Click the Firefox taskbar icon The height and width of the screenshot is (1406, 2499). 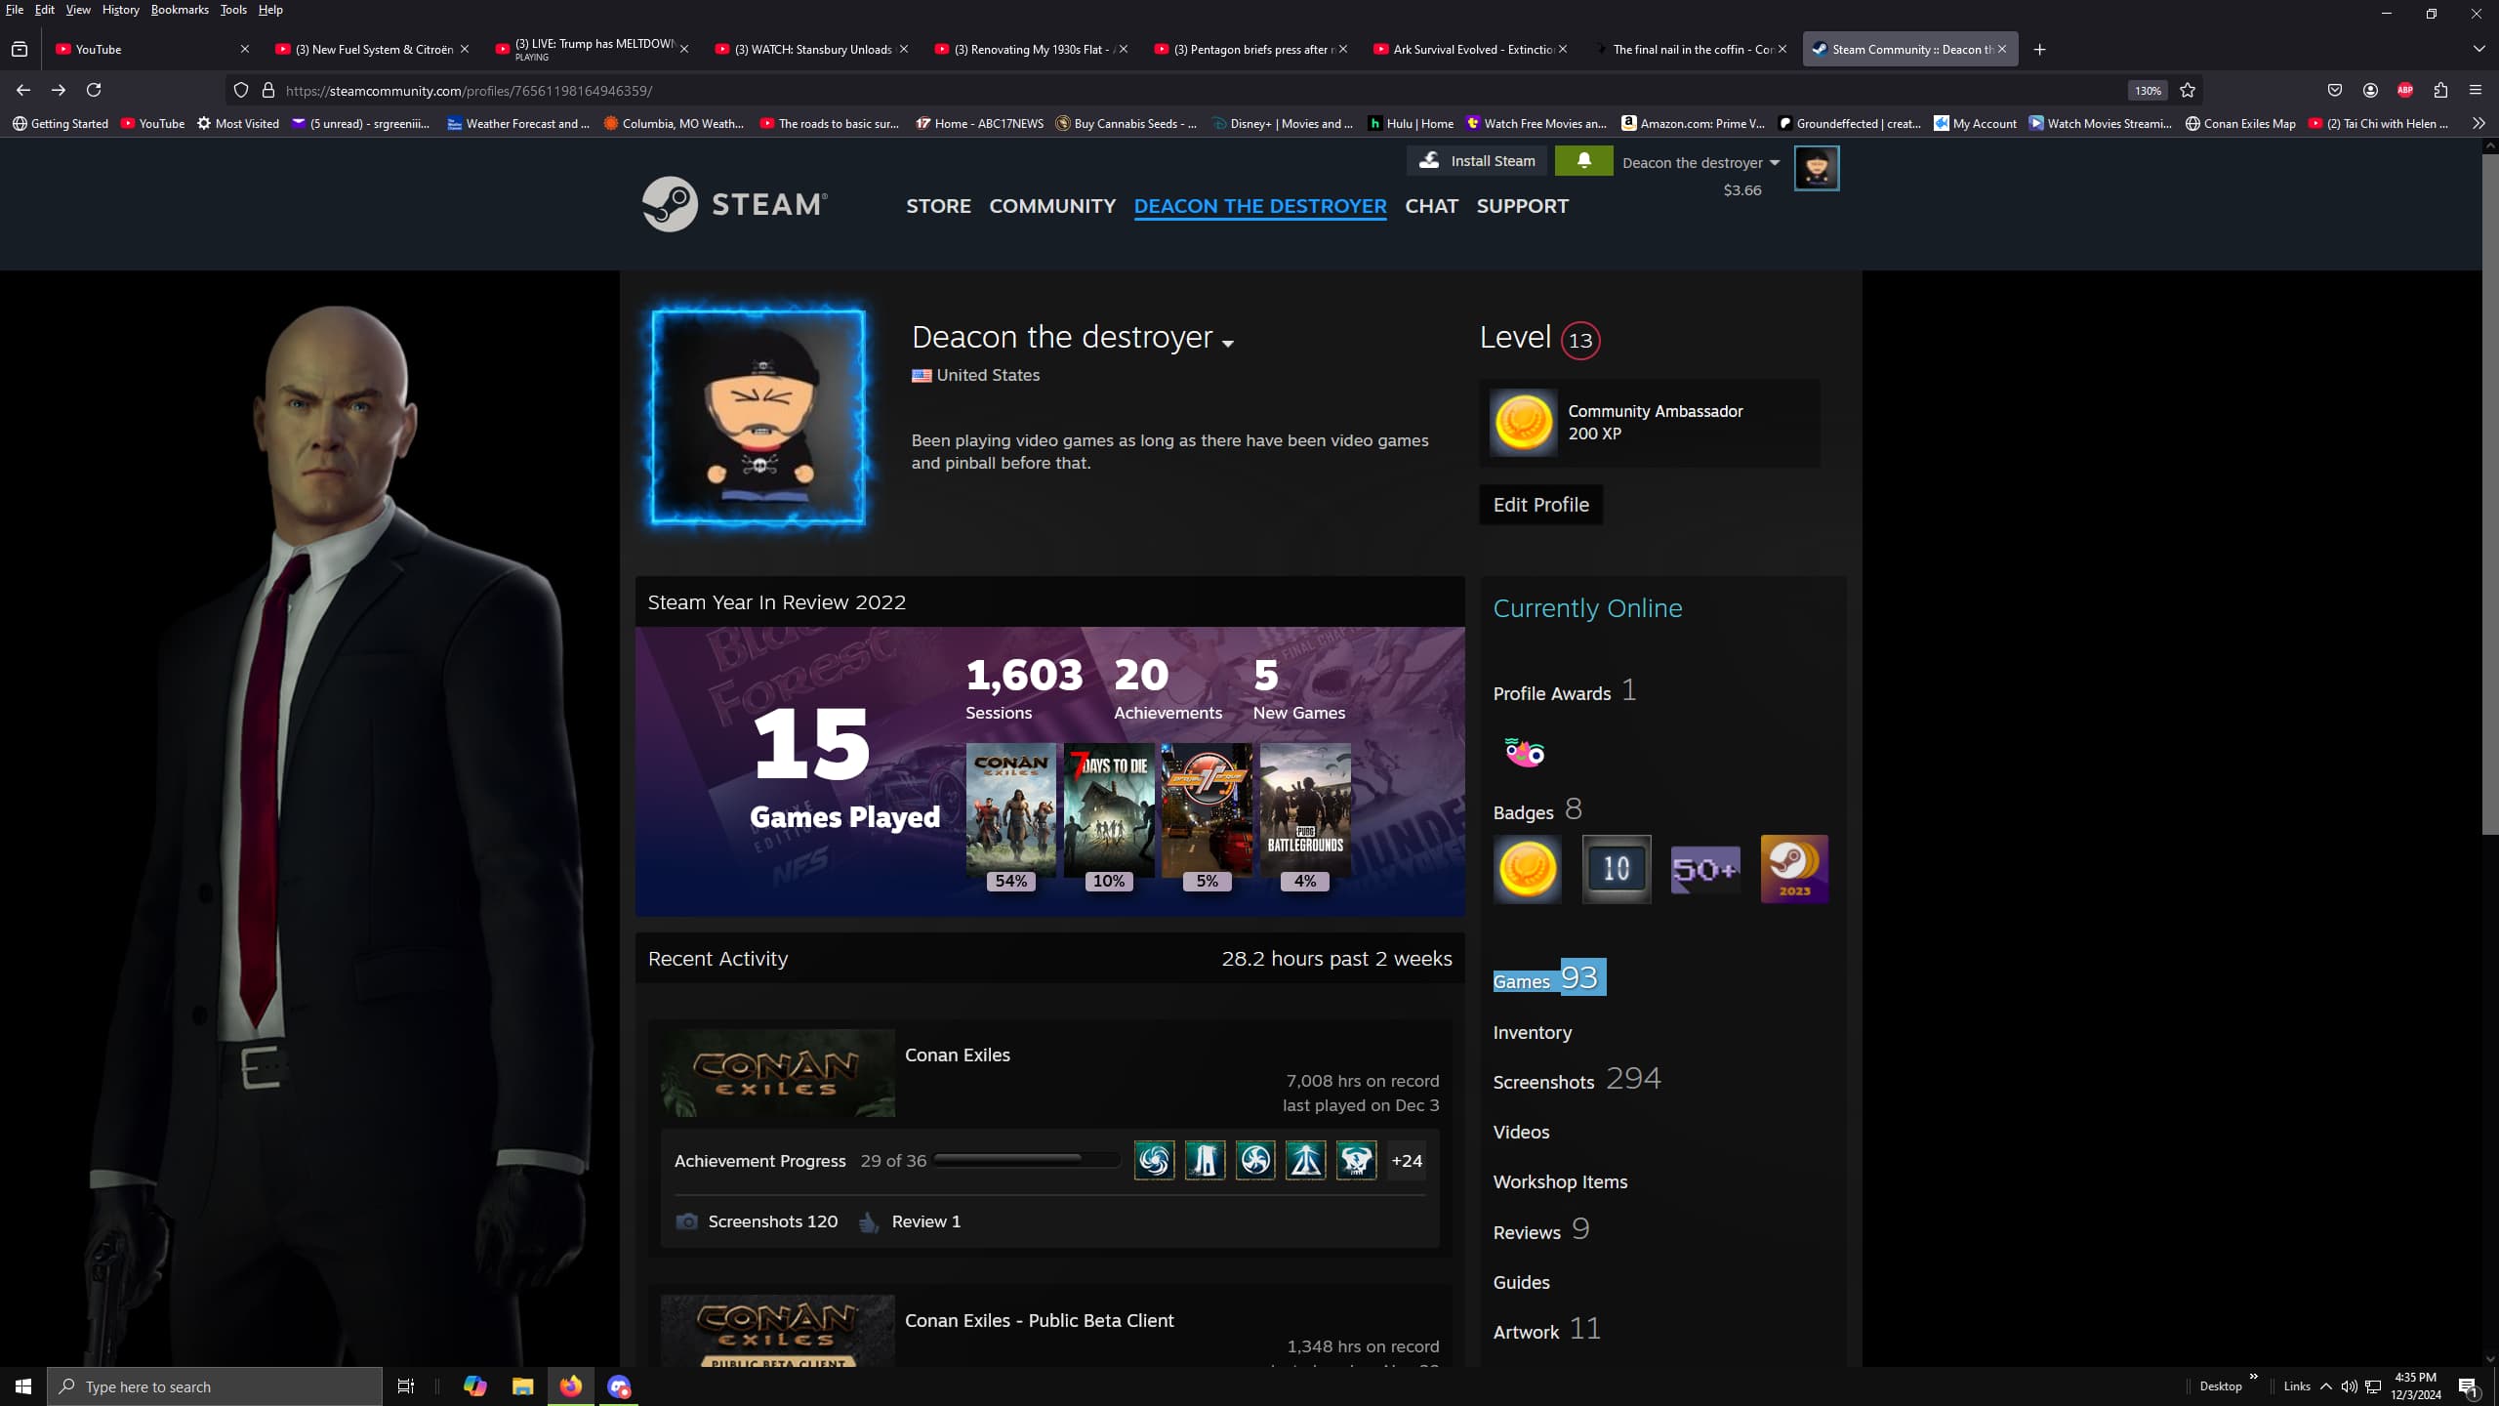571,1386
